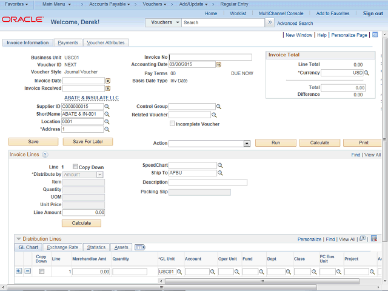Open the Action dropdown list
388x291 pixels.
247,144
